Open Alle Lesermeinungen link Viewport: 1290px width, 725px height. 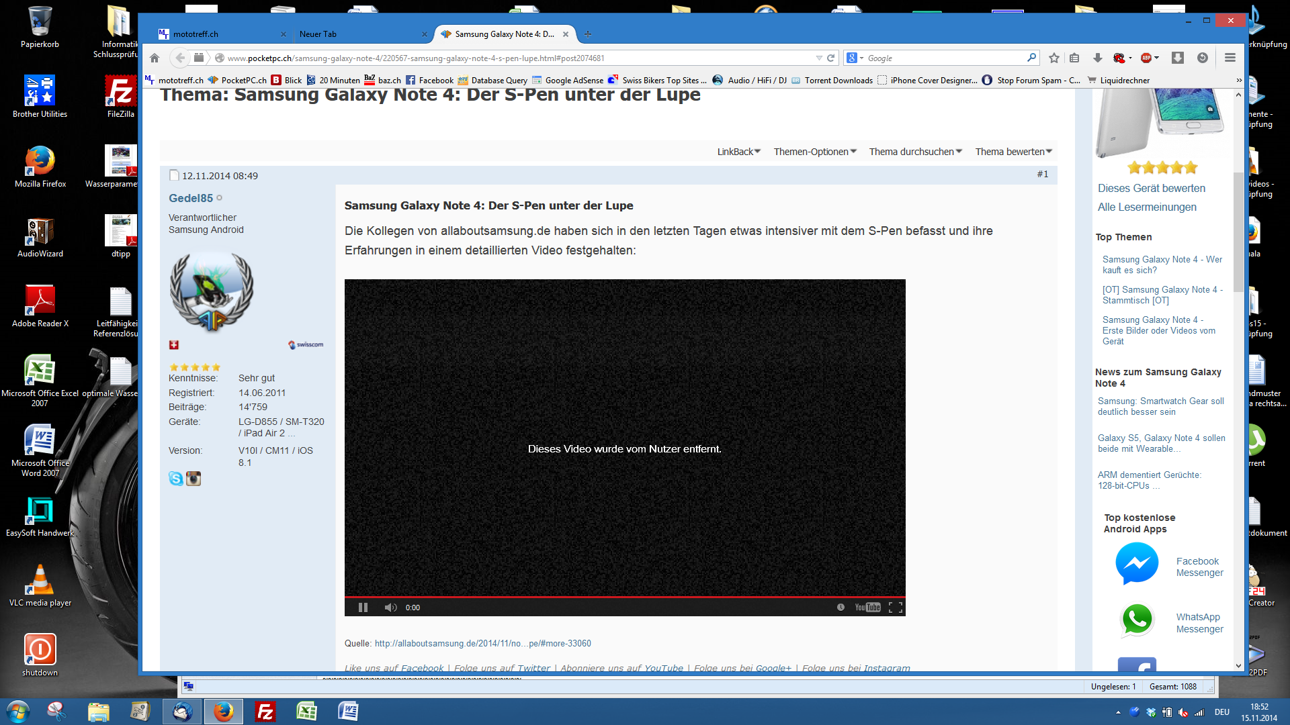(1147, 207)
